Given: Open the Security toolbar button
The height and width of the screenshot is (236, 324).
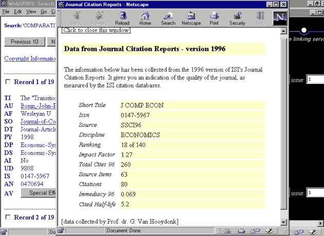Looking at the screenshot, I should pyautogui.click(x=237, y=18).
